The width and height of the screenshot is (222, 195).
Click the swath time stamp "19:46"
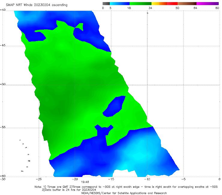coord(85,182)
